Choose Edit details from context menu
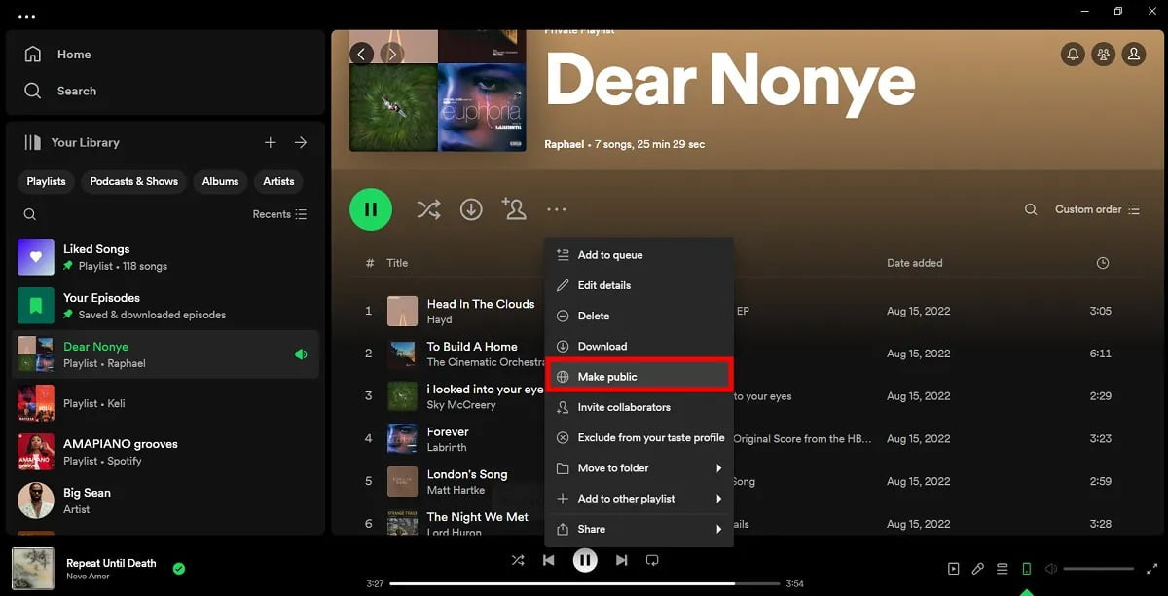This screenshot has height=596, width=1168. [639, 285]
